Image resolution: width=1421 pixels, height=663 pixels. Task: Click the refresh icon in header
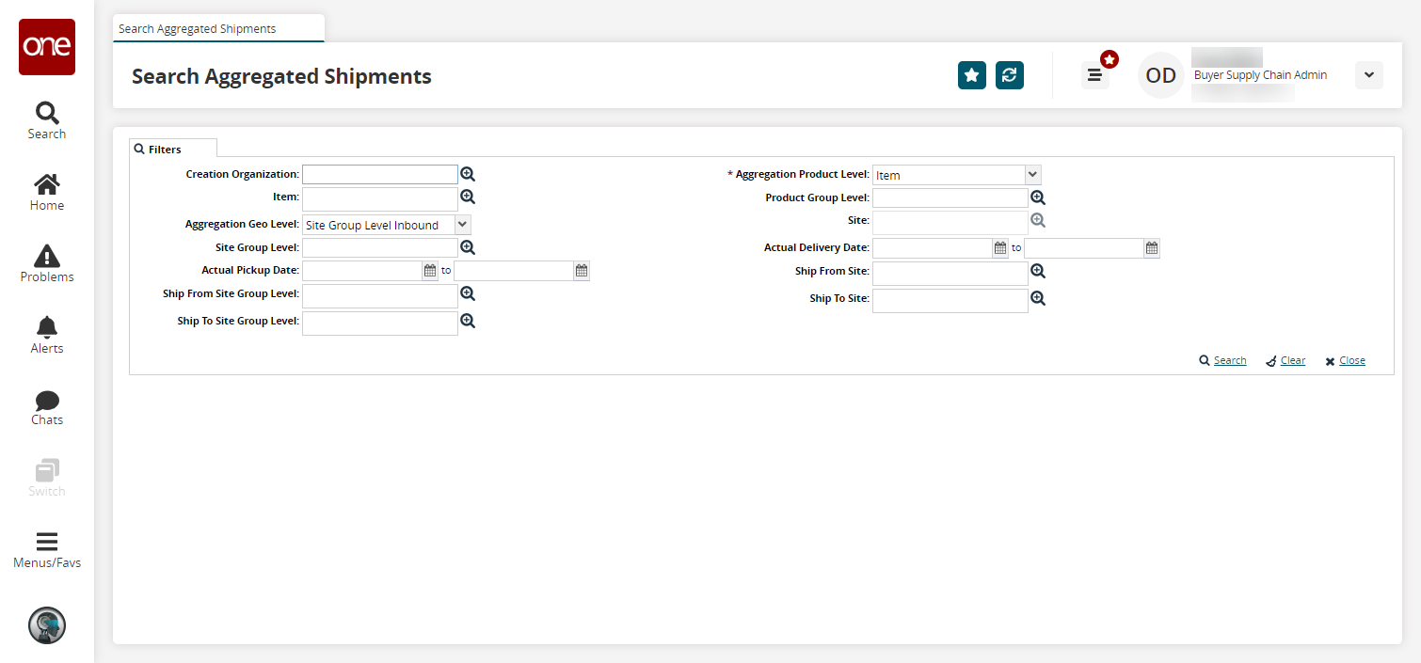click(x=1010, y=75)
